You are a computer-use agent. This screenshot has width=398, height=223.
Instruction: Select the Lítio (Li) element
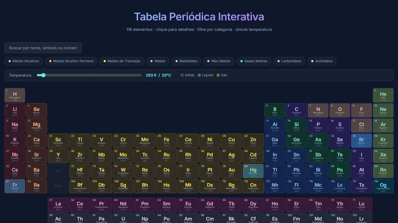15,111
